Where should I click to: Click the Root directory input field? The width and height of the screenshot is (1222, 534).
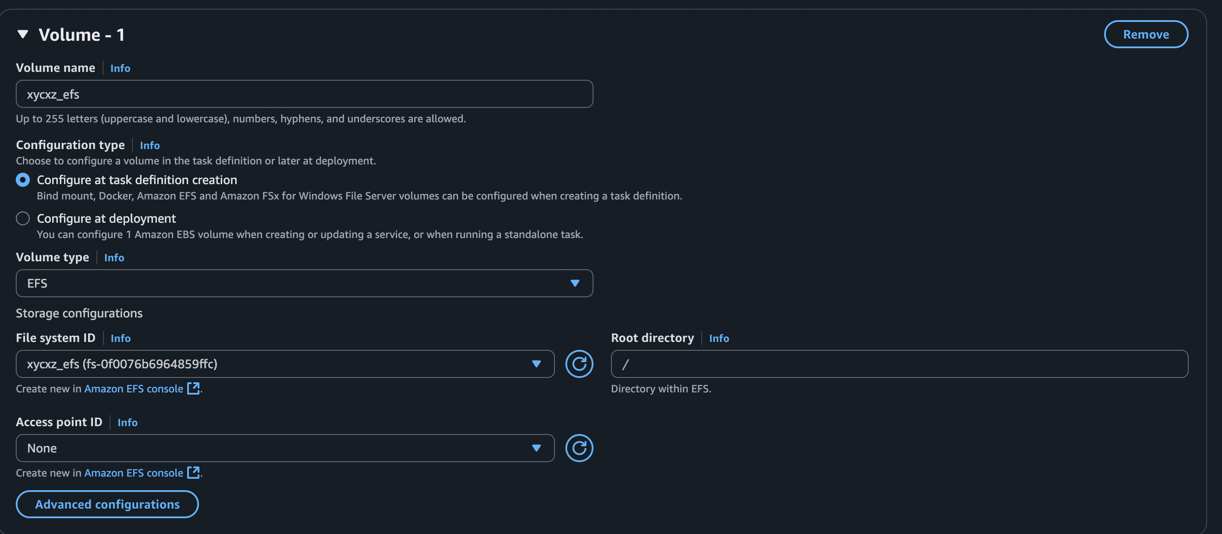coord(899,364)
